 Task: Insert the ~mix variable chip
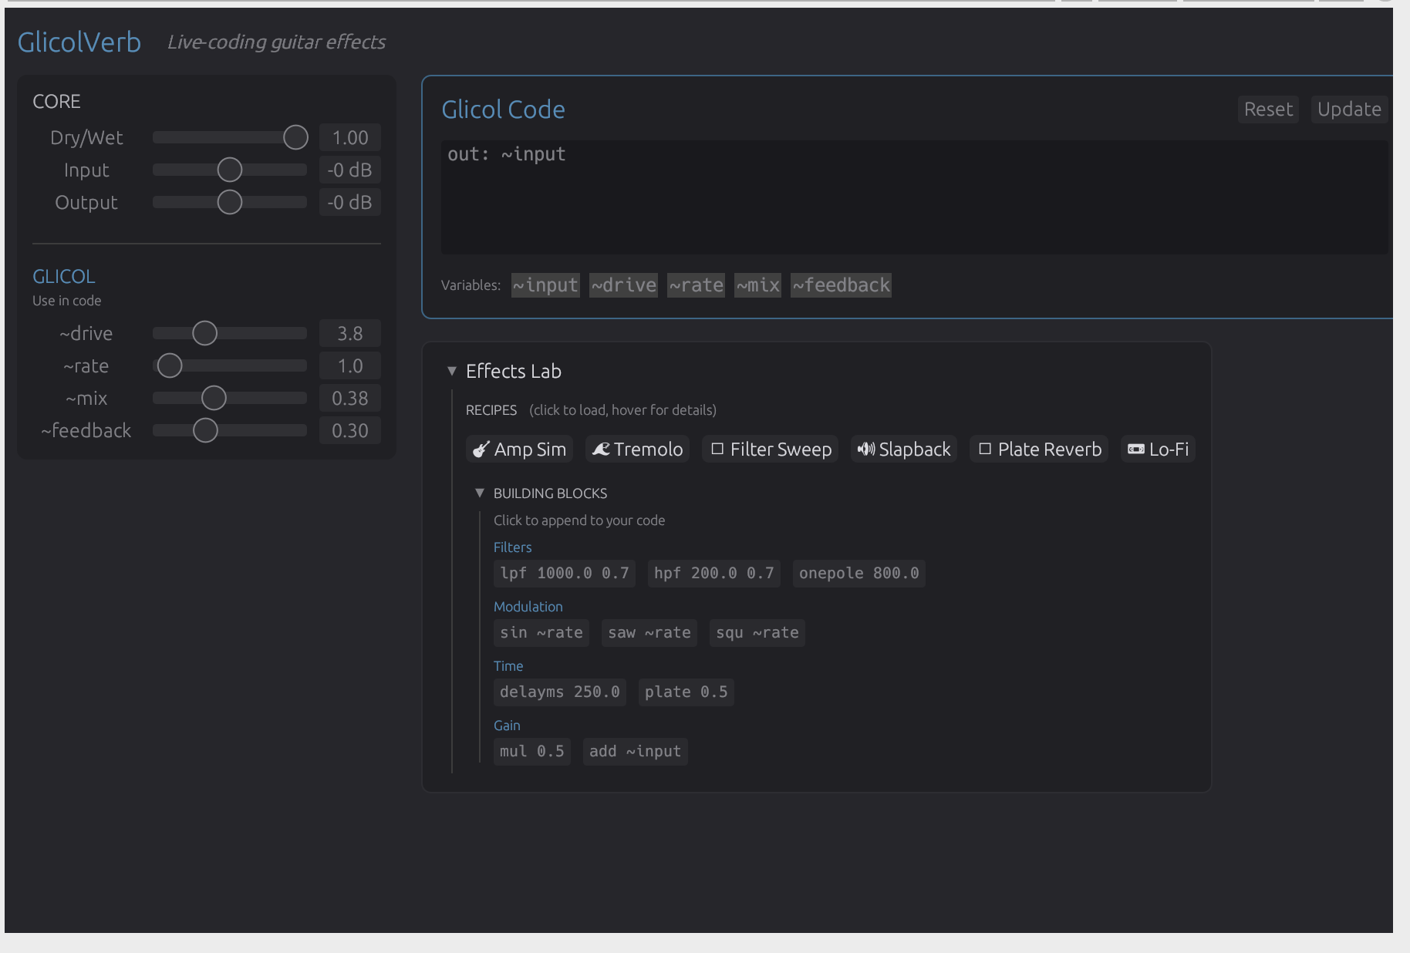pyautogui.click(x=757, y=285)
